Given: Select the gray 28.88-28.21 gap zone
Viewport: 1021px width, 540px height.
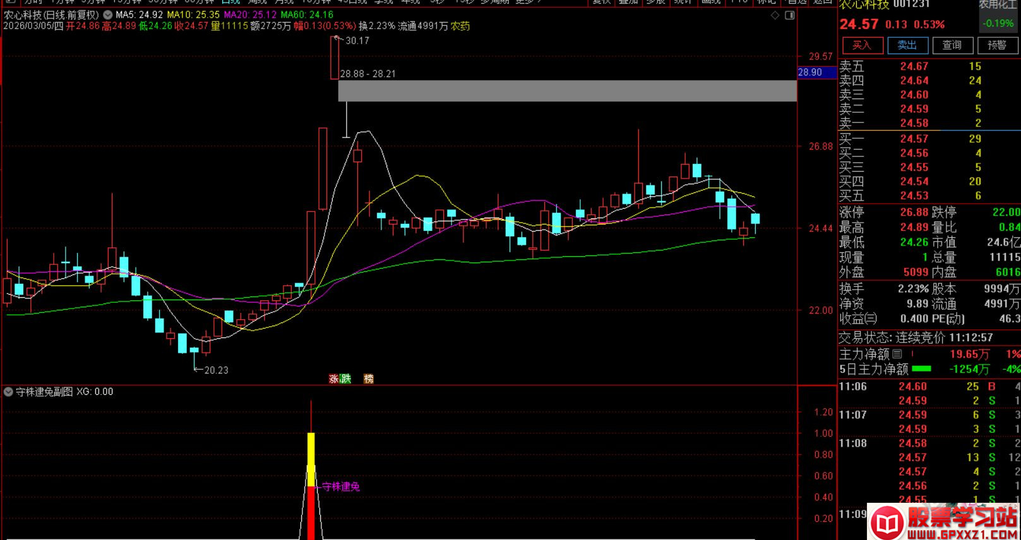Looking at the screenshot, I should [x=567, y=91].
